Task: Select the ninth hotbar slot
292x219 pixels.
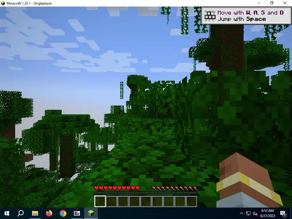Action: pyautogui.click(x=191, y=201)
